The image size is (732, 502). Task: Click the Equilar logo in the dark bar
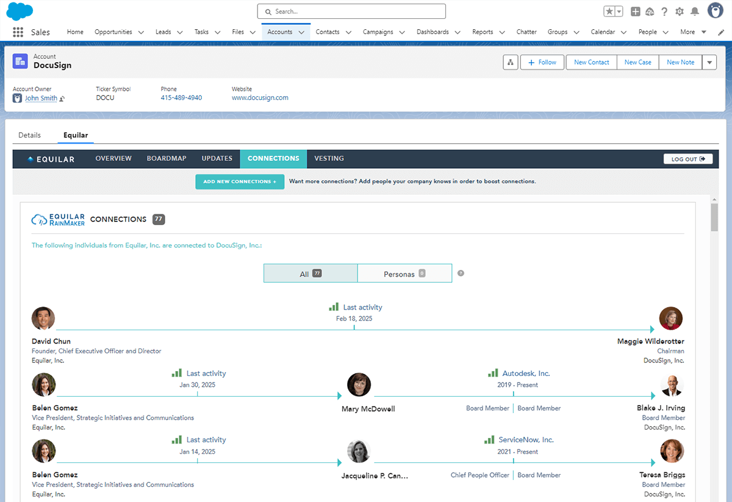click(x=51, y=159)
